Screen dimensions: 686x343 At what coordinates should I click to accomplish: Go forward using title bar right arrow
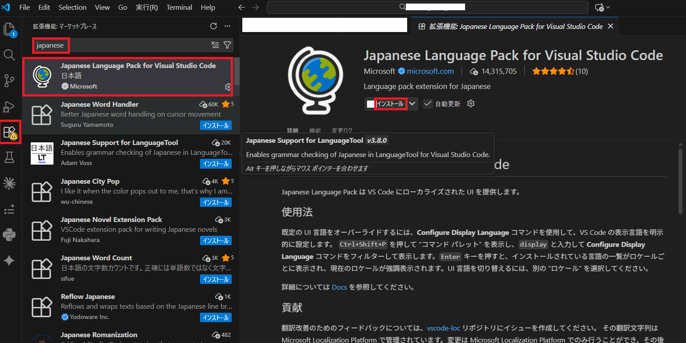(255, 7)
